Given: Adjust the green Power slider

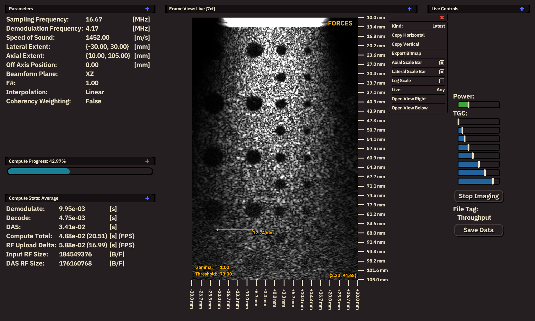Looking at the screenshot, I should (469, 105).
